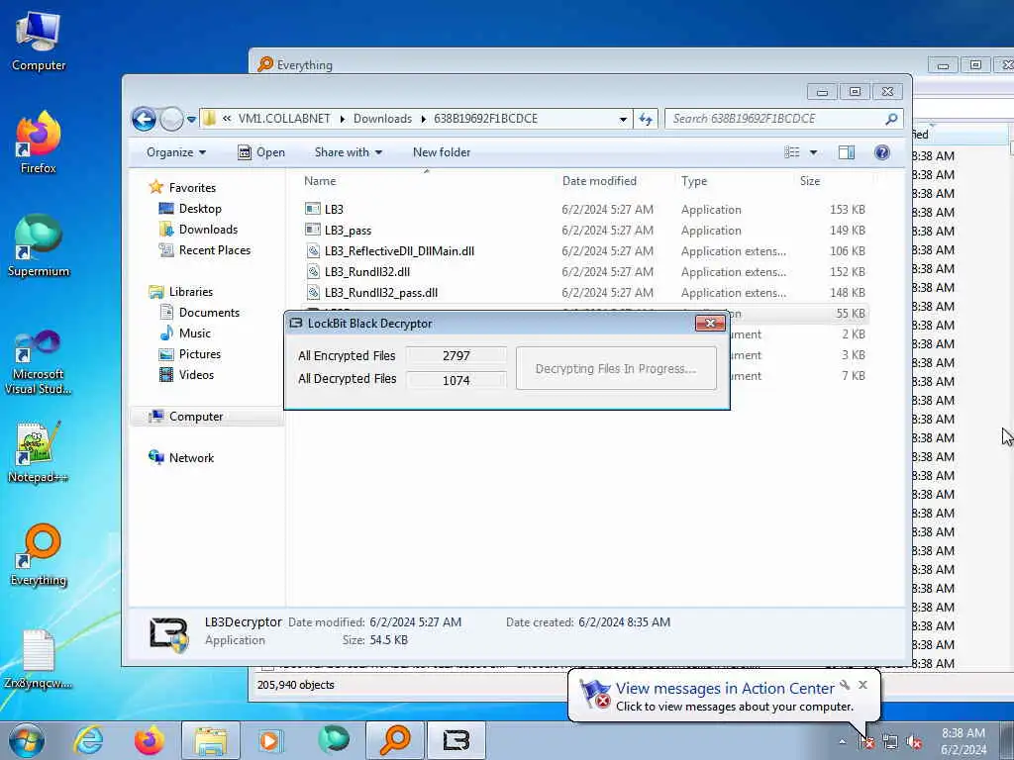Open Microsoft Visual Studio desktop shortcut
The width and height of the screenshot is (1014, 760).
[x=39, y=362]
